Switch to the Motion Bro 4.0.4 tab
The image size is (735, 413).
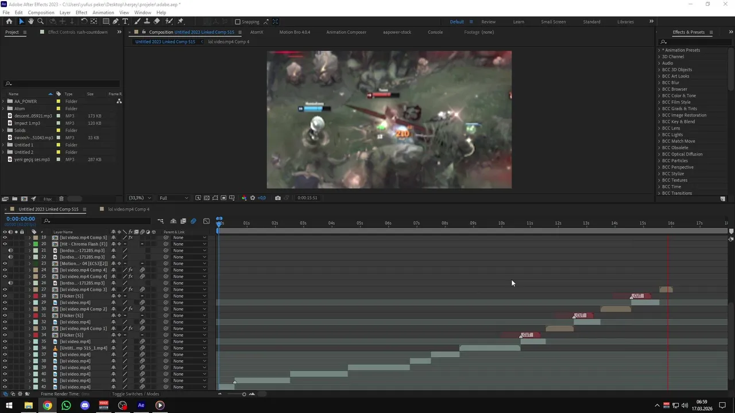[x=295, y=32]
